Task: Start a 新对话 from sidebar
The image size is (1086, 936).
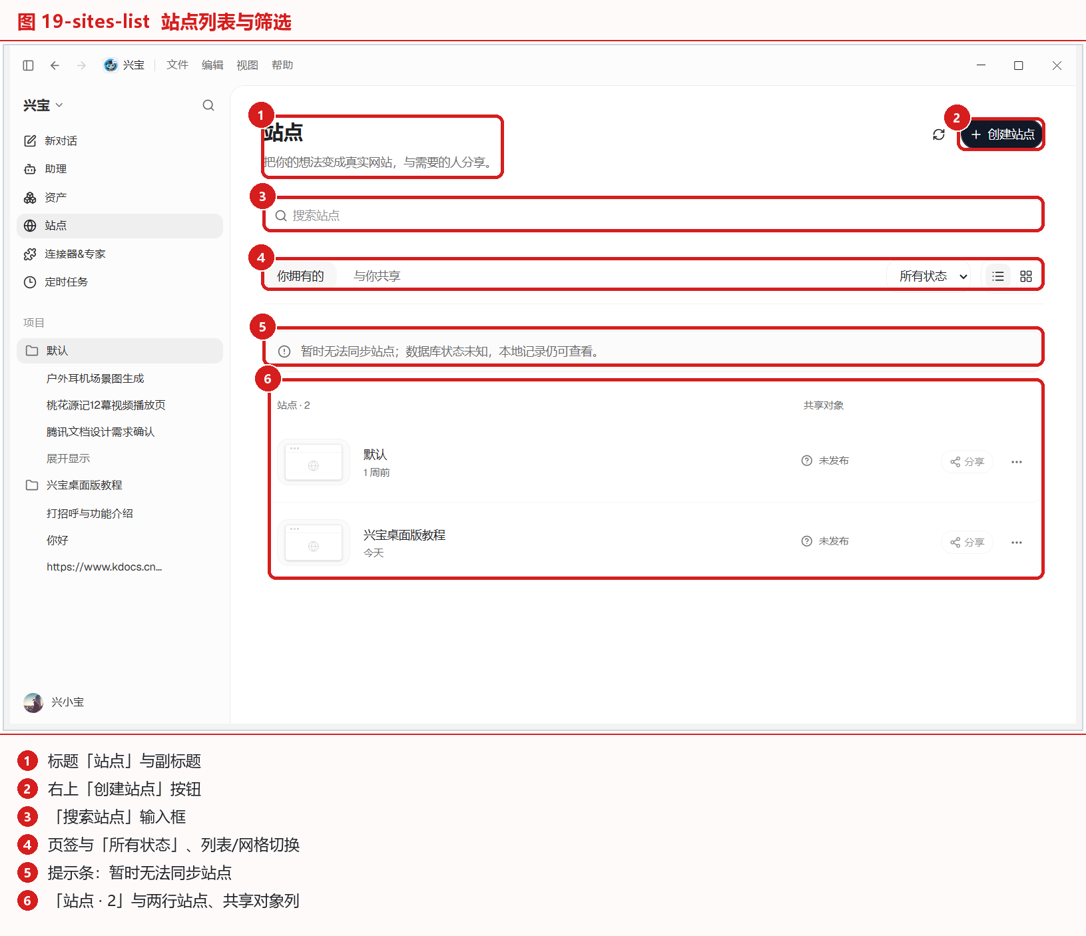Action: tap(120, 141)
